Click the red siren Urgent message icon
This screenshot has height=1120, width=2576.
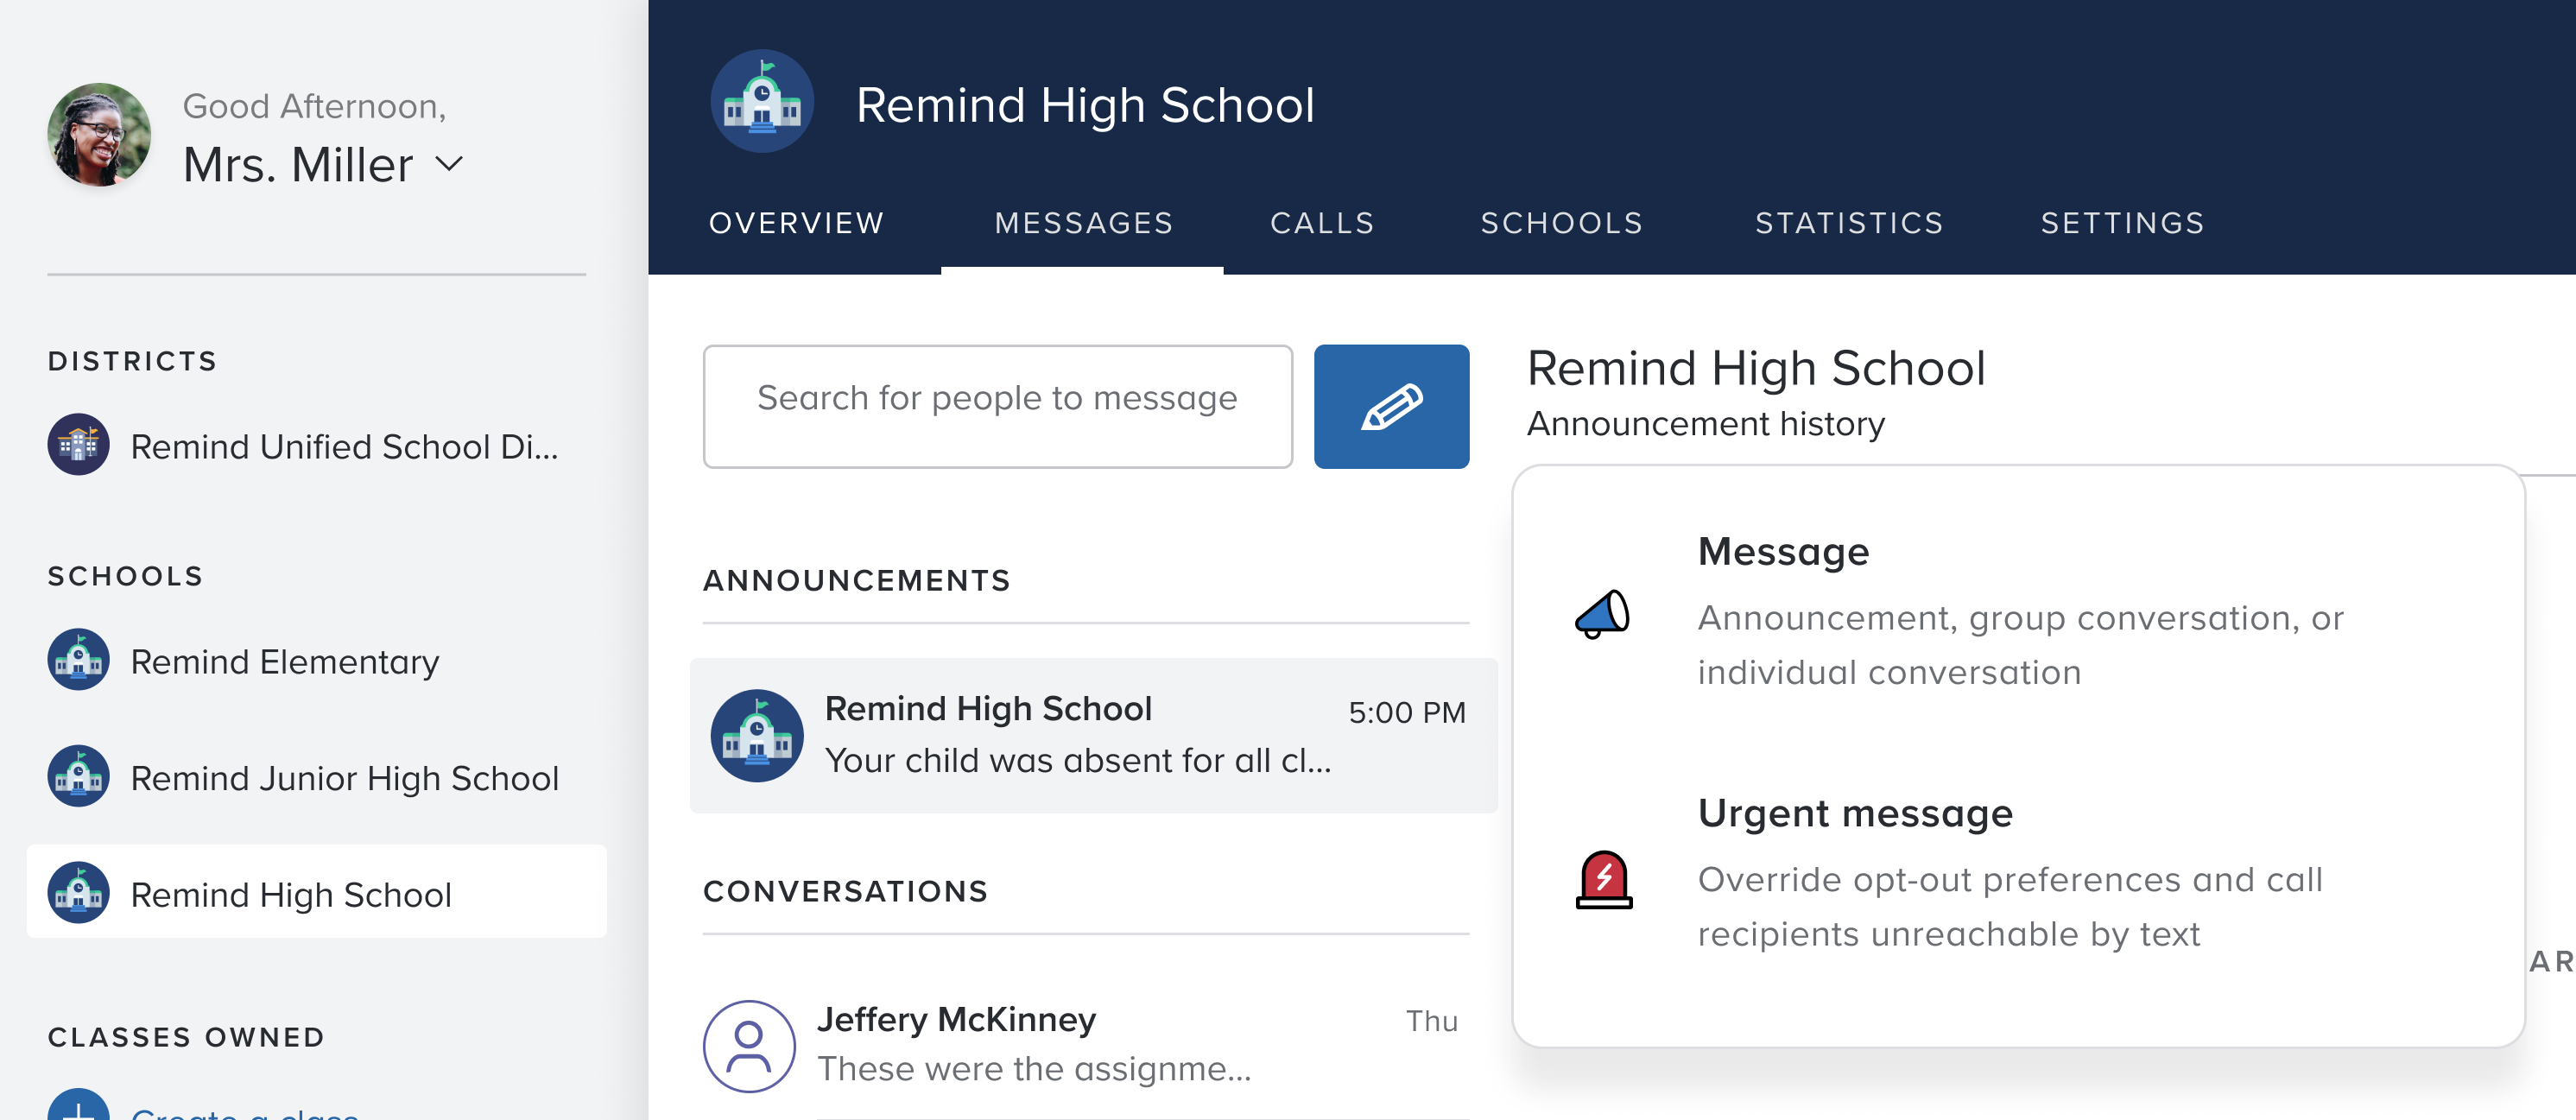1603,879
